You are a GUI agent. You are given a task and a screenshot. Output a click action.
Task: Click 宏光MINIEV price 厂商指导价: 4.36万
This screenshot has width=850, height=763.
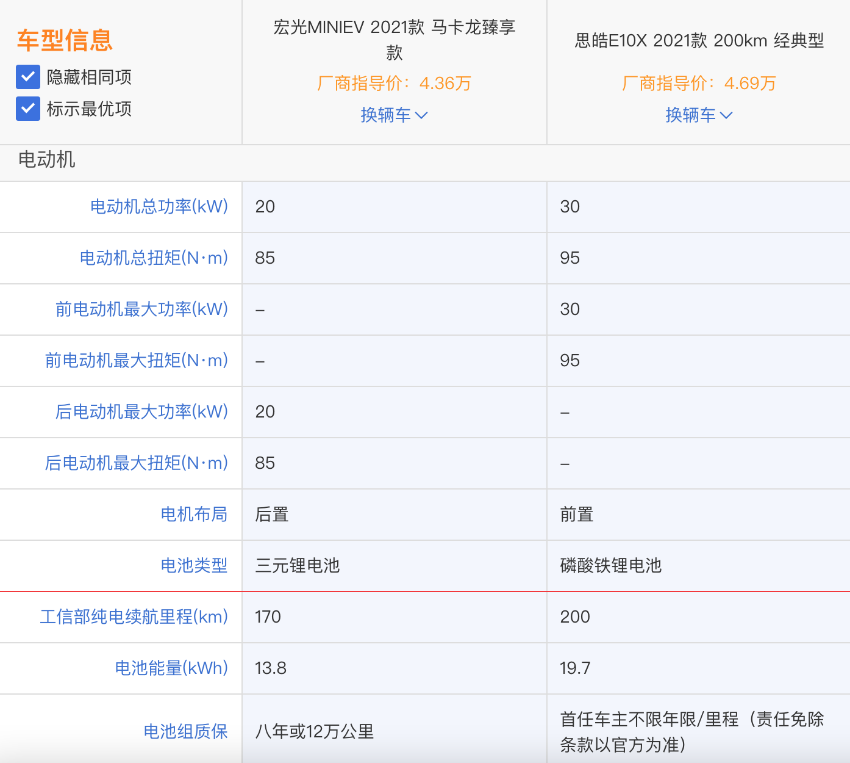pos(395,83)
